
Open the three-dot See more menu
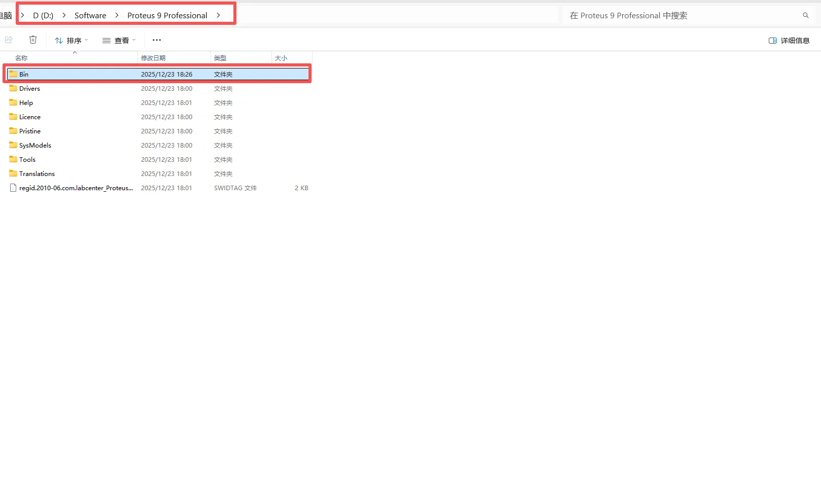[x=157, y=40]
